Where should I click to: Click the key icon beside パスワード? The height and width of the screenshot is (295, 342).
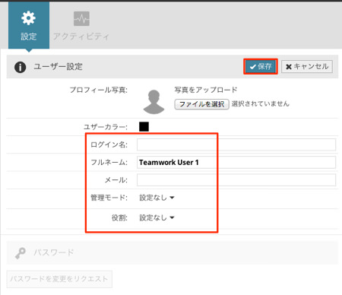tap(21, 253)
